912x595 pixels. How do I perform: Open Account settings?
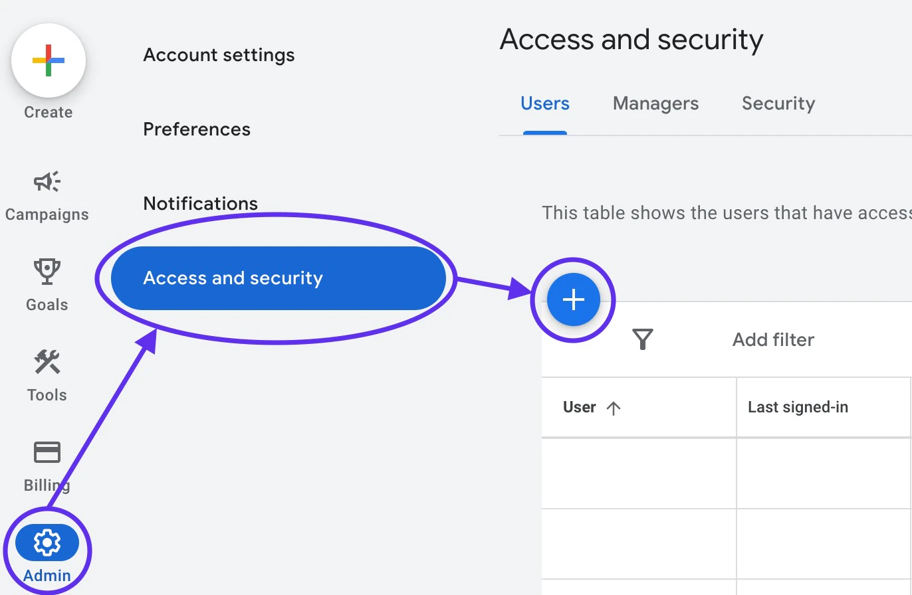pyautogui.click(x=219, y=54)
